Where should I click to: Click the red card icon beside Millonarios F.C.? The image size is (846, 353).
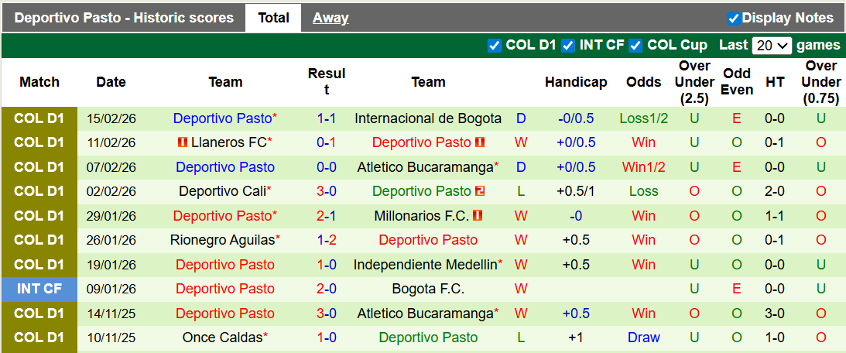(478, 215)
